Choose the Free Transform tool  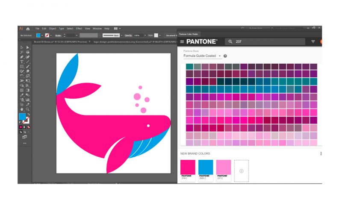(x=28, y=81)
